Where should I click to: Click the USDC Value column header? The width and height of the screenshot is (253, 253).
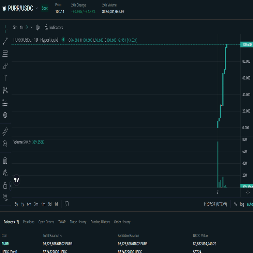click(x=200, y=236)
